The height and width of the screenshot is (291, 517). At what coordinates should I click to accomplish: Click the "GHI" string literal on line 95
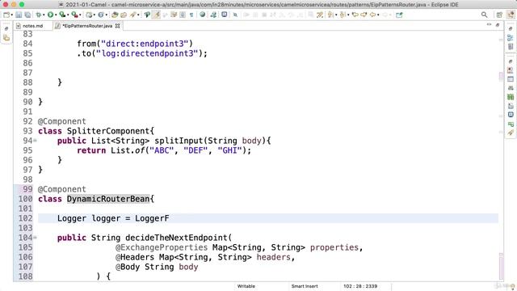[x=229, y=150]
